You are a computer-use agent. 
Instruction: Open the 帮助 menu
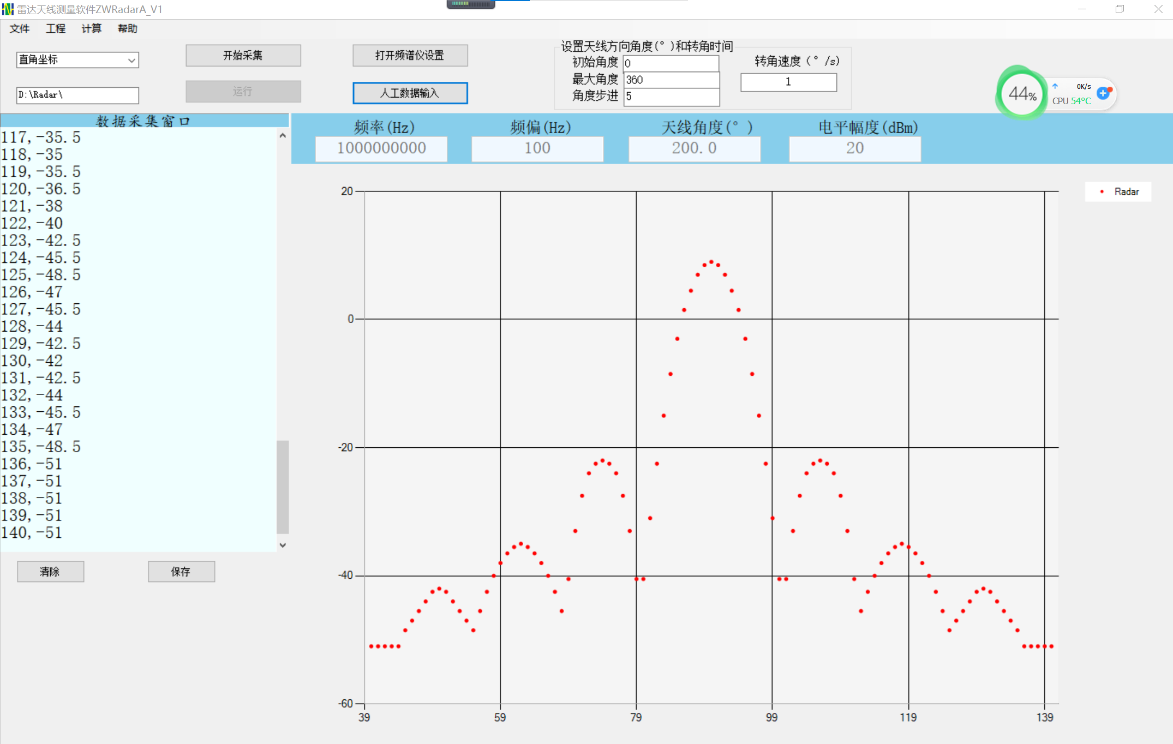(128, 29)
